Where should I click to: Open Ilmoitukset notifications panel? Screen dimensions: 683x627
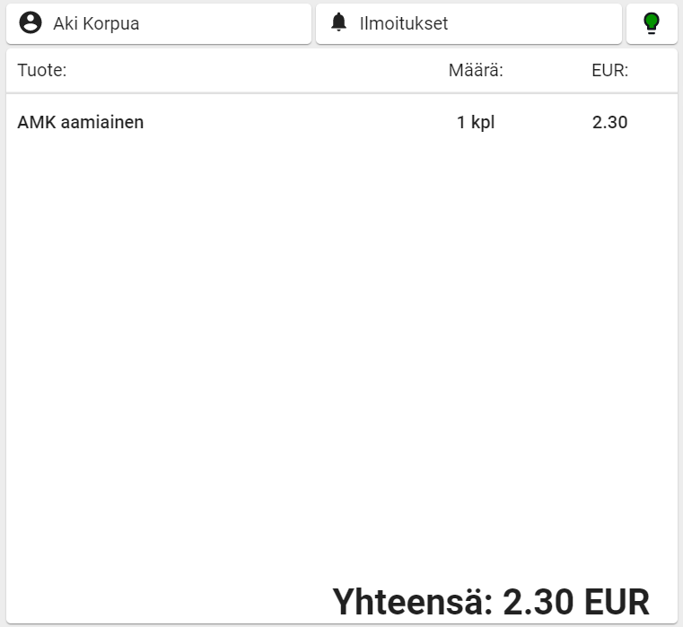click(x=468, y=23)
